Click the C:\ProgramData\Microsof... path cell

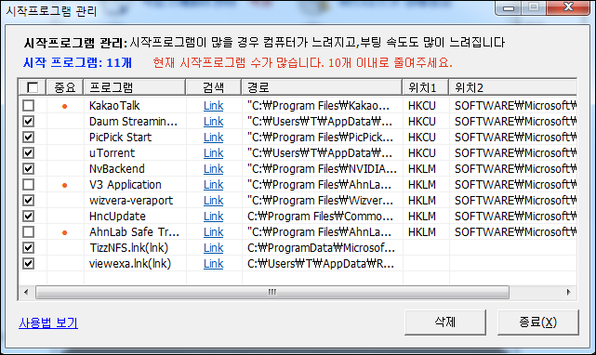click(321, 248)
